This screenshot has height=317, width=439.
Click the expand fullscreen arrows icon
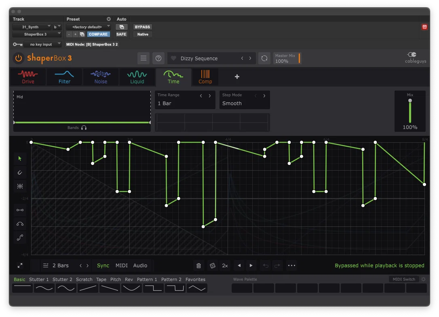click(x=20, y=266)
